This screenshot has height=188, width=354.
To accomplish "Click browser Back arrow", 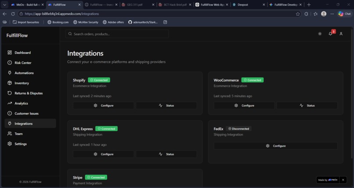I will click(4, 14).
